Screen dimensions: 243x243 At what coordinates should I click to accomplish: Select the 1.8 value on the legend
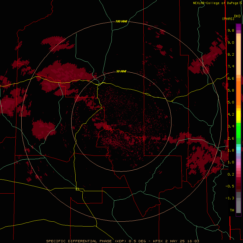click(231, 150)
